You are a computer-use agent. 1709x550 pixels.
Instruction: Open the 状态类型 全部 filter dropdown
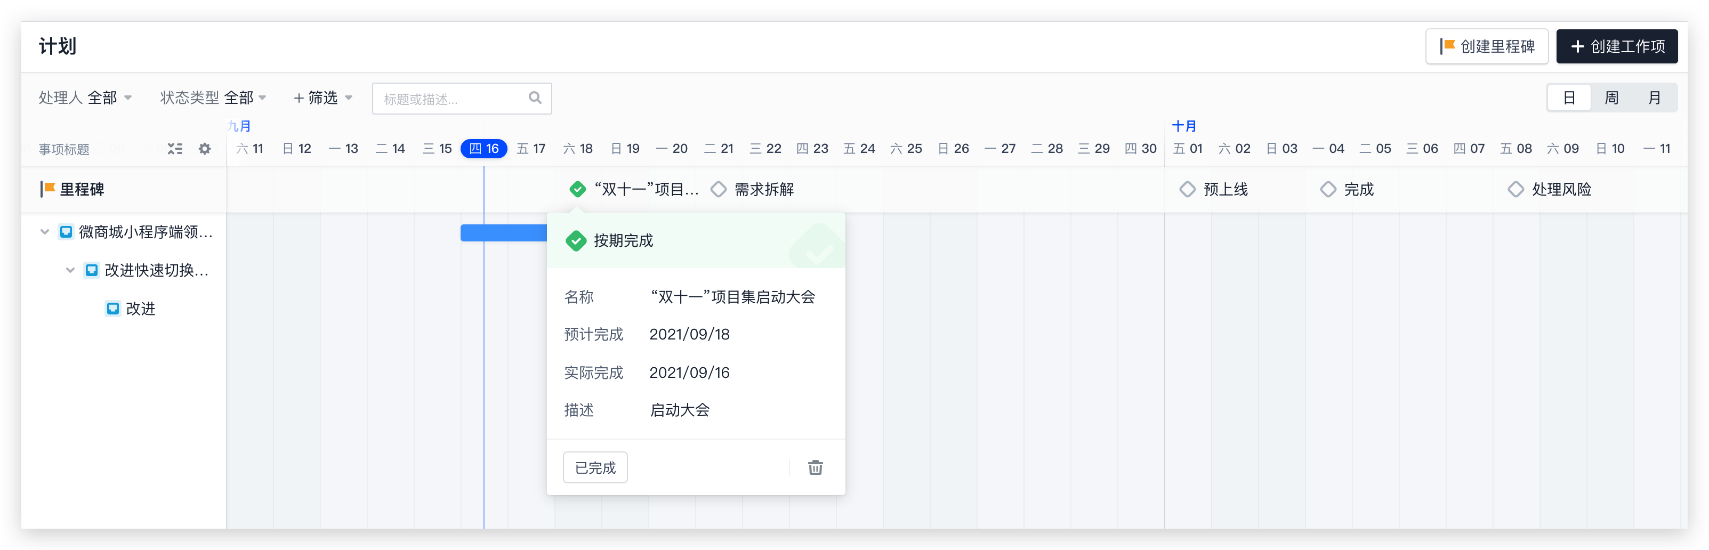[213, 98]
